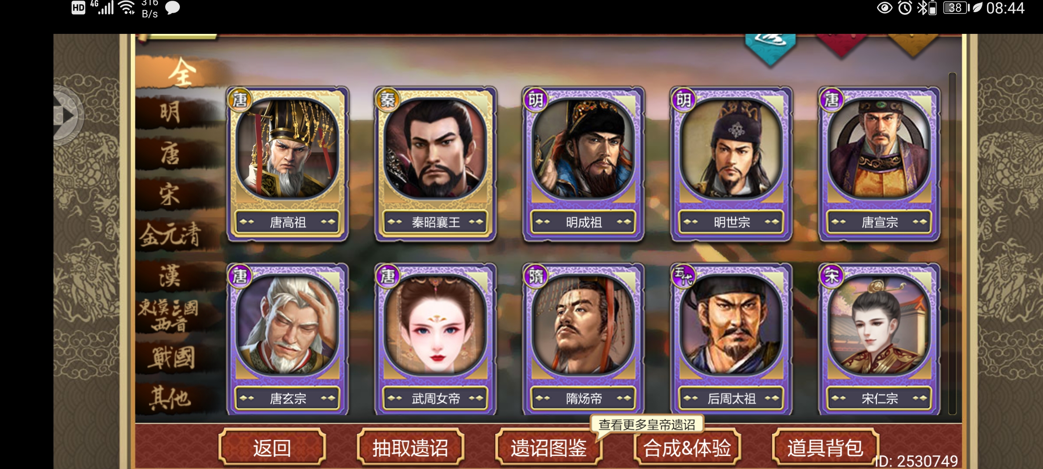Choose the 宋仁宗 emperor card
The image size is (1043, 469).
pos(879,340)
